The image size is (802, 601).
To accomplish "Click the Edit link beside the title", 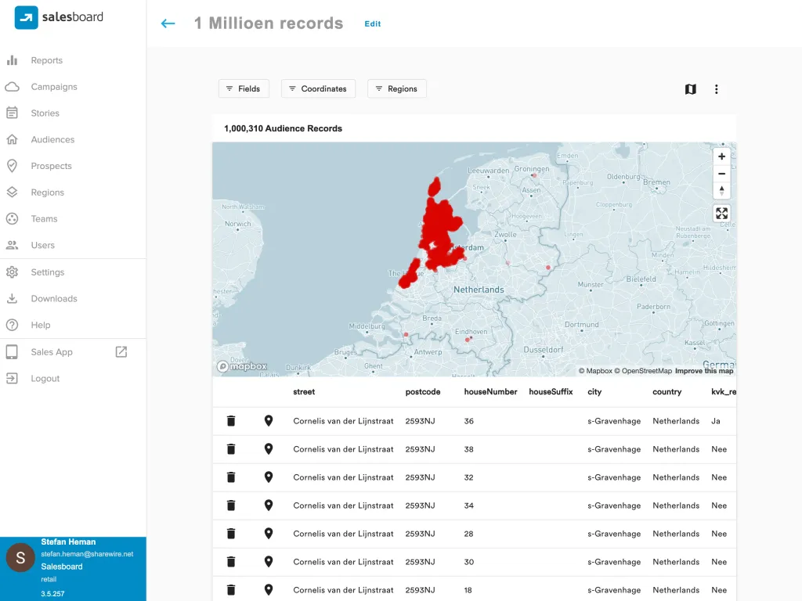I will [x=373, y=24].
